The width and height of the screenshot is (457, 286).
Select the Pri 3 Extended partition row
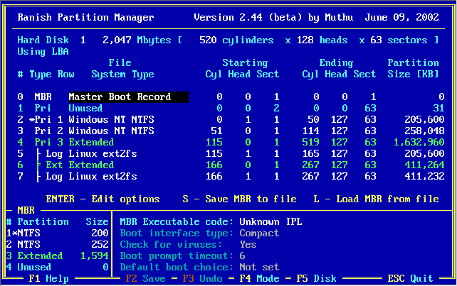point(231,142)
